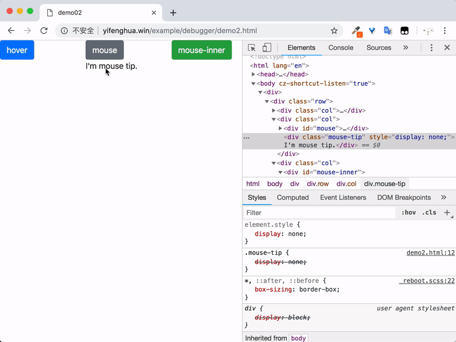This screenshot has width=456, height=342.
Task: Click the "I'm mouse tip." page text
Action: (x=111, y=66)
